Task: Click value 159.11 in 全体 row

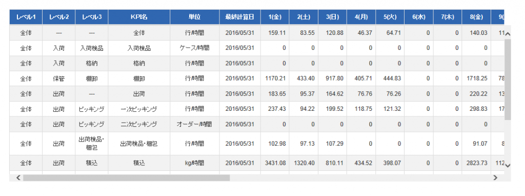Action: click(277, 33)
